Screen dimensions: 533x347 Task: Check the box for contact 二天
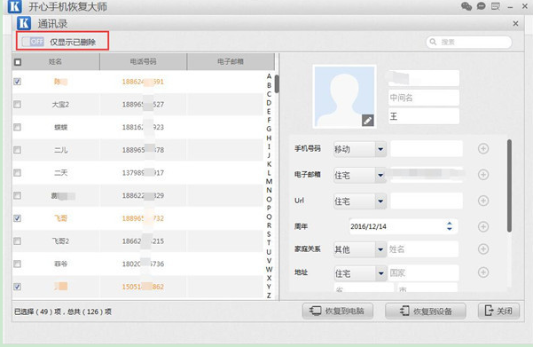coord(17,172)
